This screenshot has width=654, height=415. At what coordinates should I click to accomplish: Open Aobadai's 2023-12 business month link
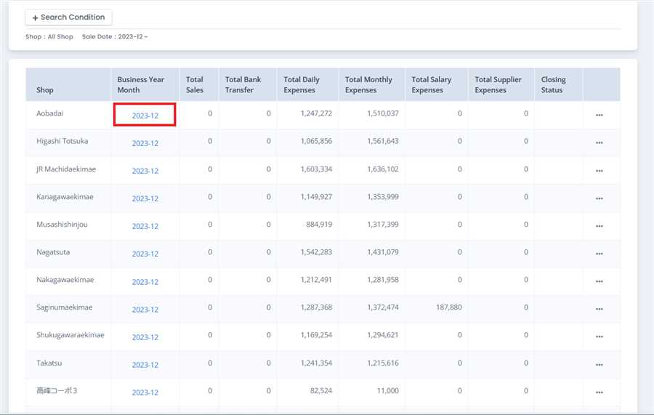point(145,116)
